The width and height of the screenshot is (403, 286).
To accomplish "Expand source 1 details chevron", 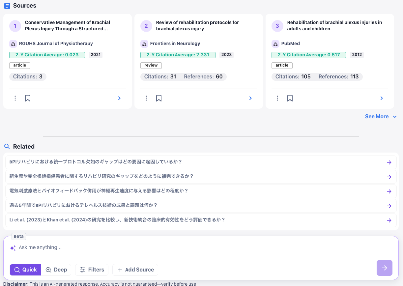I will [x=119, y=98].
